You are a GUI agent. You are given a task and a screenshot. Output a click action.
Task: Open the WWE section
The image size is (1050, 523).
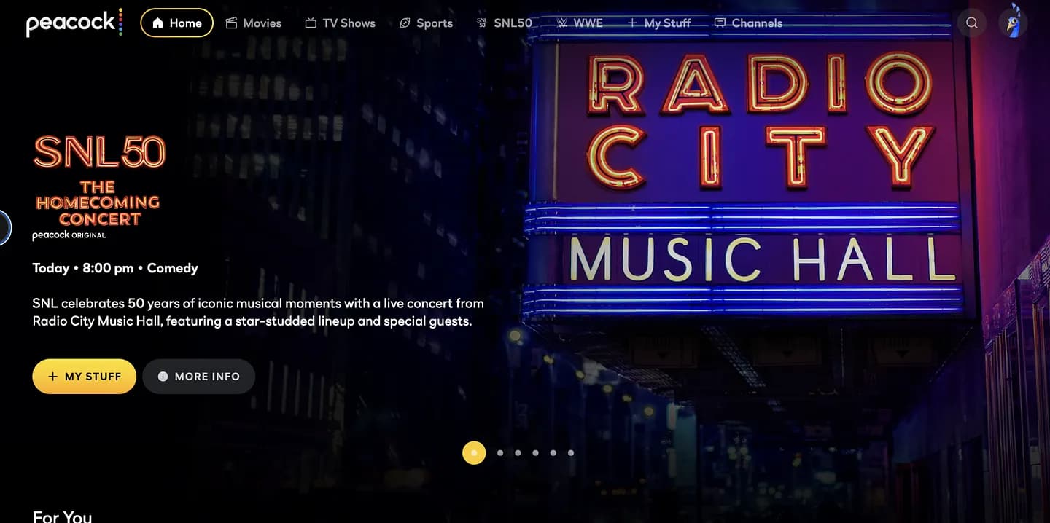pyautogui.click(x=580, y=23)
